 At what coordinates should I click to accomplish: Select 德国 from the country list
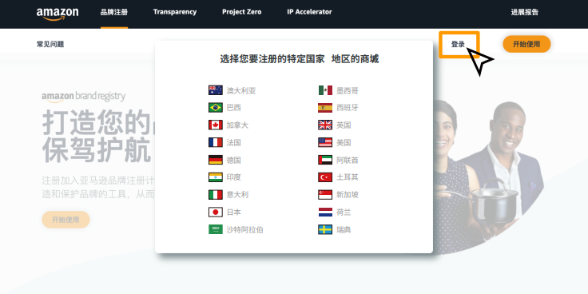tap(233, 160)
